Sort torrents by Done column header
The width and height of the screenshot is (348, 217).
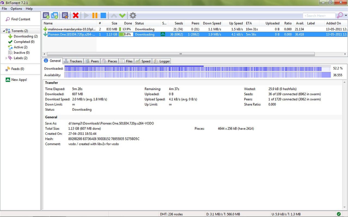pos(126,23)
